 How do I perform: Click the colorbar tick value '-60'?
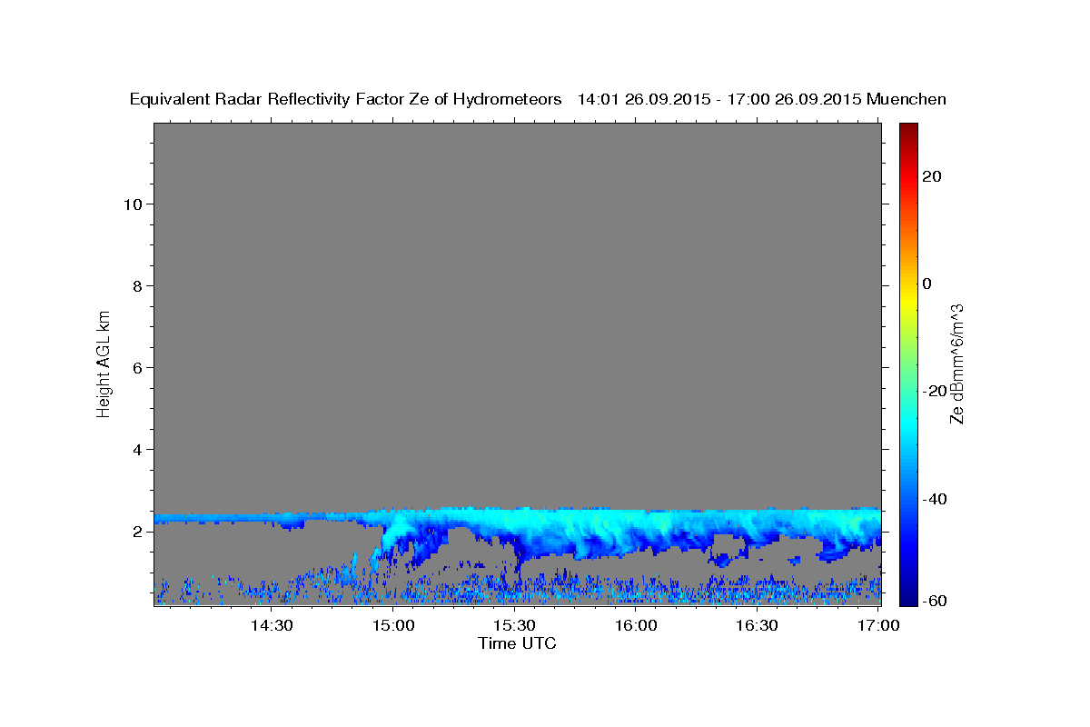935,601
